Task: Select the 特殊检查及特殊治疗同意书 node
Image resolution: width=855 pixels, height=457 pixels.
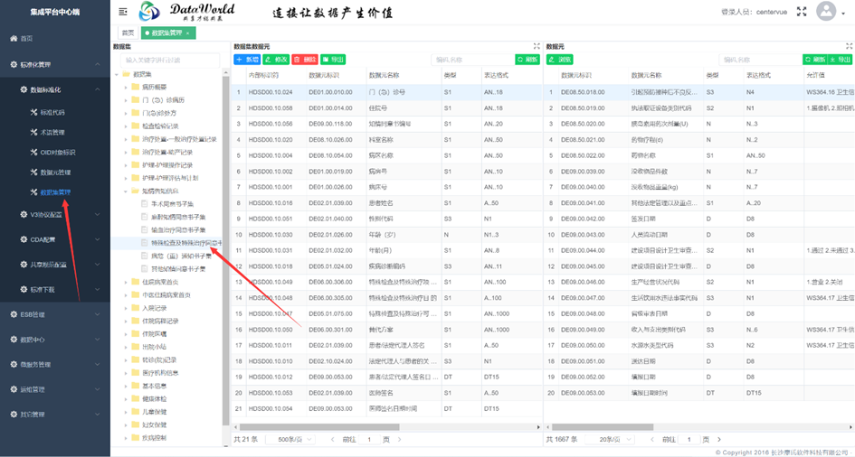Action: point(181,243)
